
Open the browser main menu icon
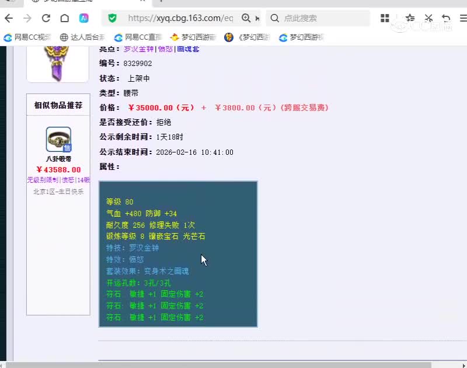click(x=463, y=18)
